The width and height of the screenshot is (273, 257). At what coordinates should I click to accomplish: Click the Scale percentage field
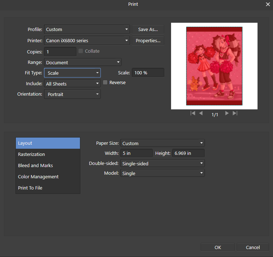pyautogui.click(x=148, y=73)
